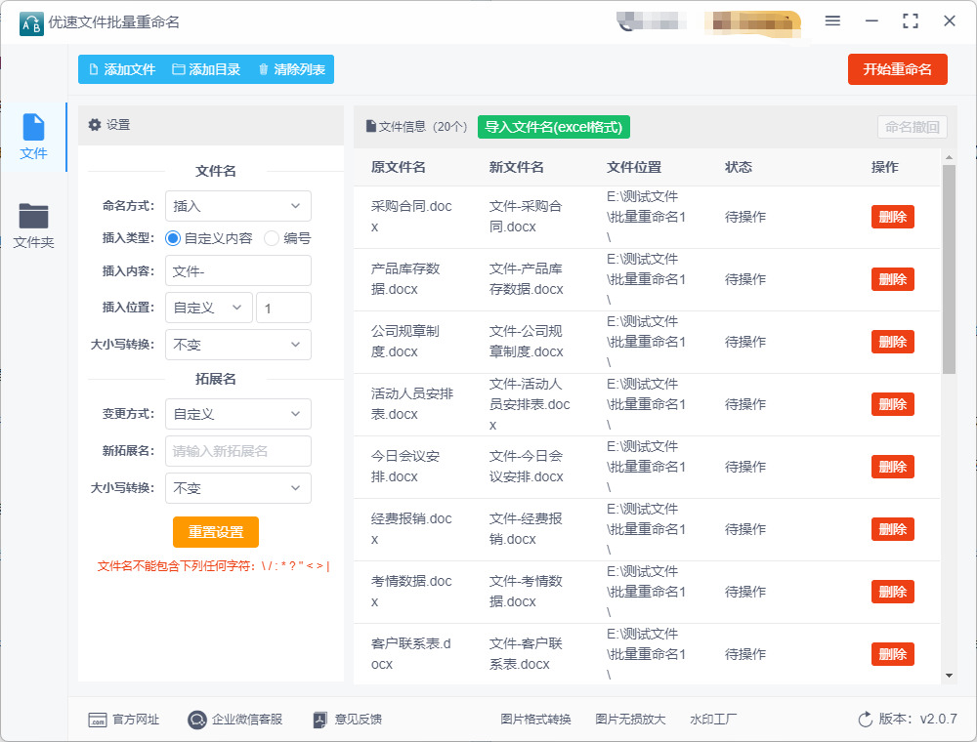Click the new extension name input field
The width and height of the screenshot is (977, 742).
[237, 451]
